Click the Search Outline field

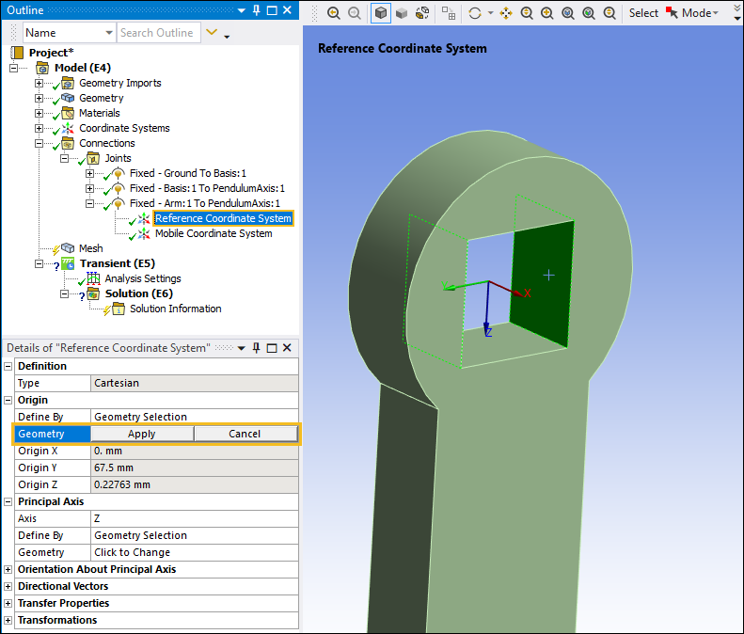[157, 33]
